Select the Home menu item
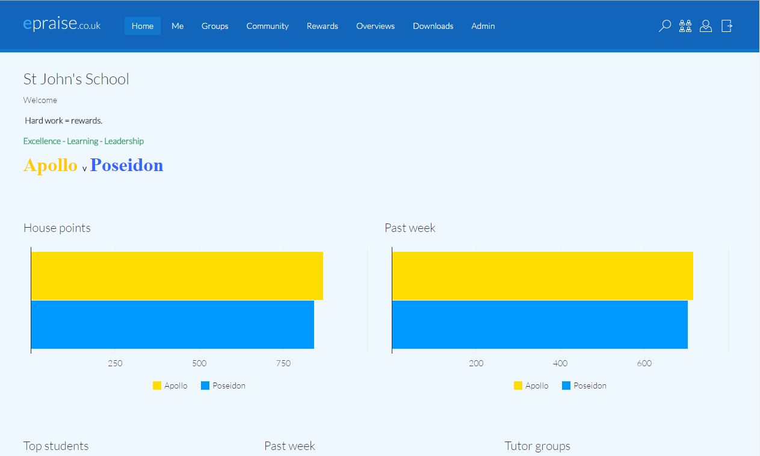Viewport: 760px width, 456px height. pos(143,26)
